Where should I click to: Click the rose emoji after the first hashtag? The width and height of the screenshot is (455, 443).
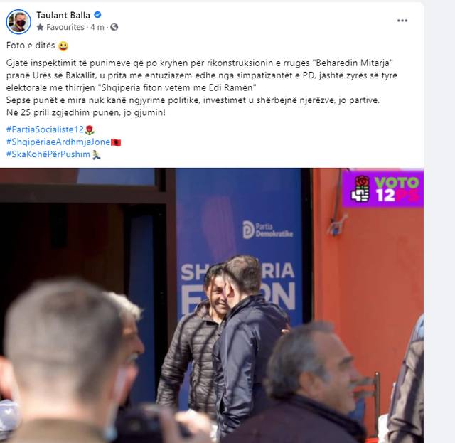[x=90, y=129]
